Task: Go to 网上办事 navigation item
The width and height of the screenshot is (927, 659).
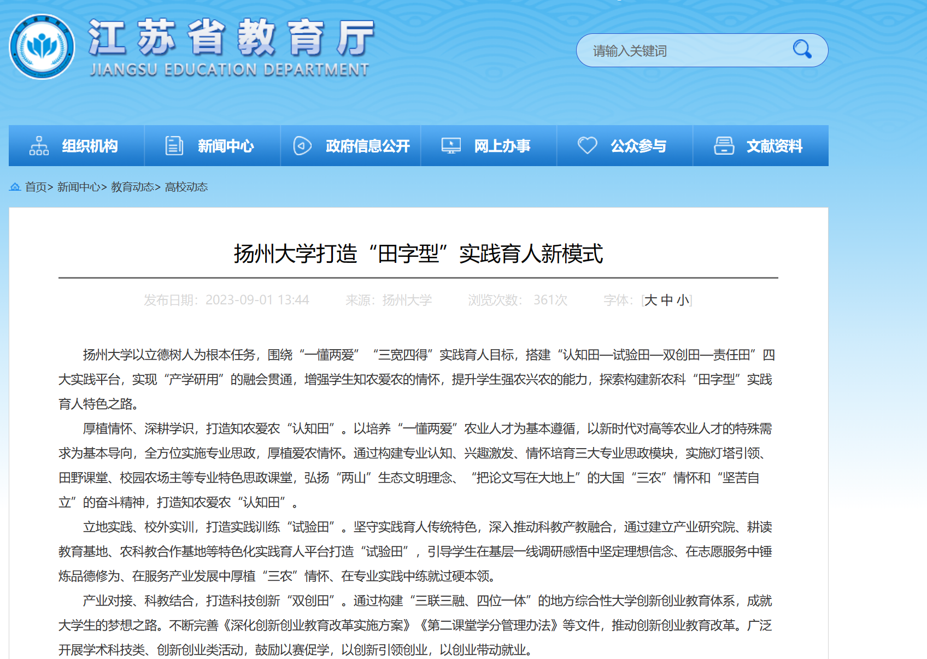Action: (x=502, y=146)
